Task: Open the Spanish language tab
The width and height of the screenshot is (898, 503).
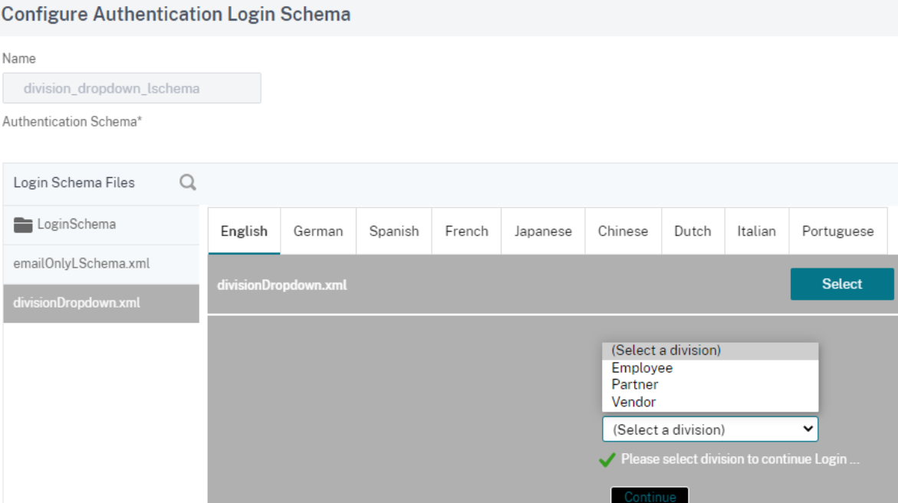Action: coord(394,231)
